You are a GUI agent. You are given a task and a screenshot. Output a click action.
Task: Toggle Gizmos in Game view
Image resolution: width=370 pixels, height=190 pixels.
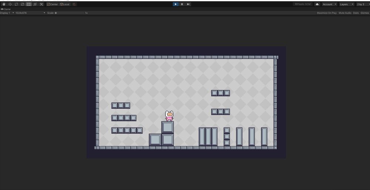364,13
